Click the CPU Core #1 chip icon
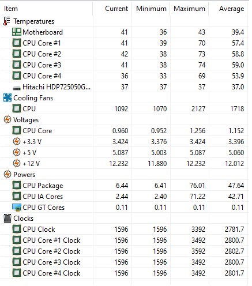 click(17, 43)
